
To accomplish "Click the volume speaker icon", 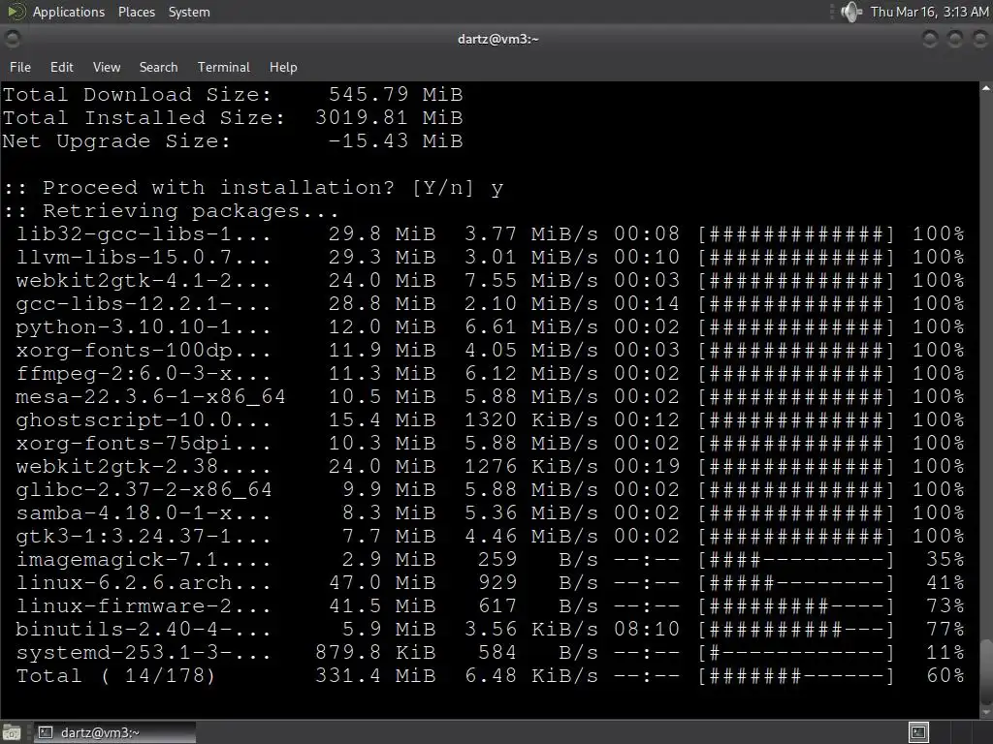I will point(851,12).
